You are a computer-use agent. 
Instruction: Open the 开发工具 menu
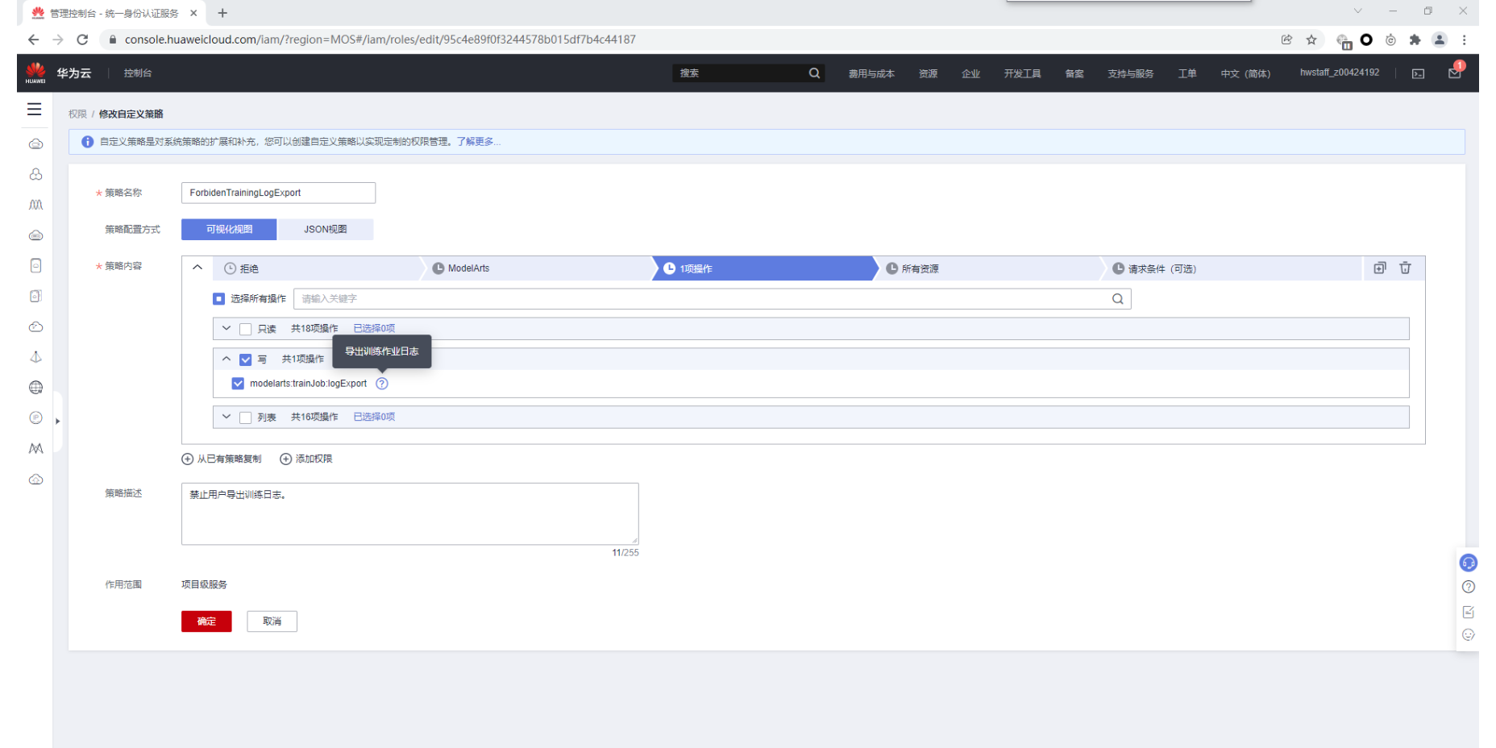pyautogui.click(x=1022, y=73)
